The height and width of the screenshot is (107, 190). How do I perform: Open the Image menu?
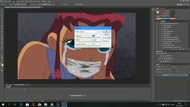click(13, 1)
